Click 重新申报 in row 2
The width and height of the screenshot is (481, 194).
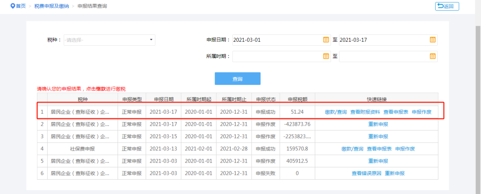coord(378,124)
